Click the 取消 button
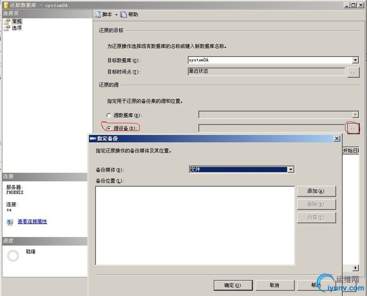367x296 pixels. [x=275, y=285]
